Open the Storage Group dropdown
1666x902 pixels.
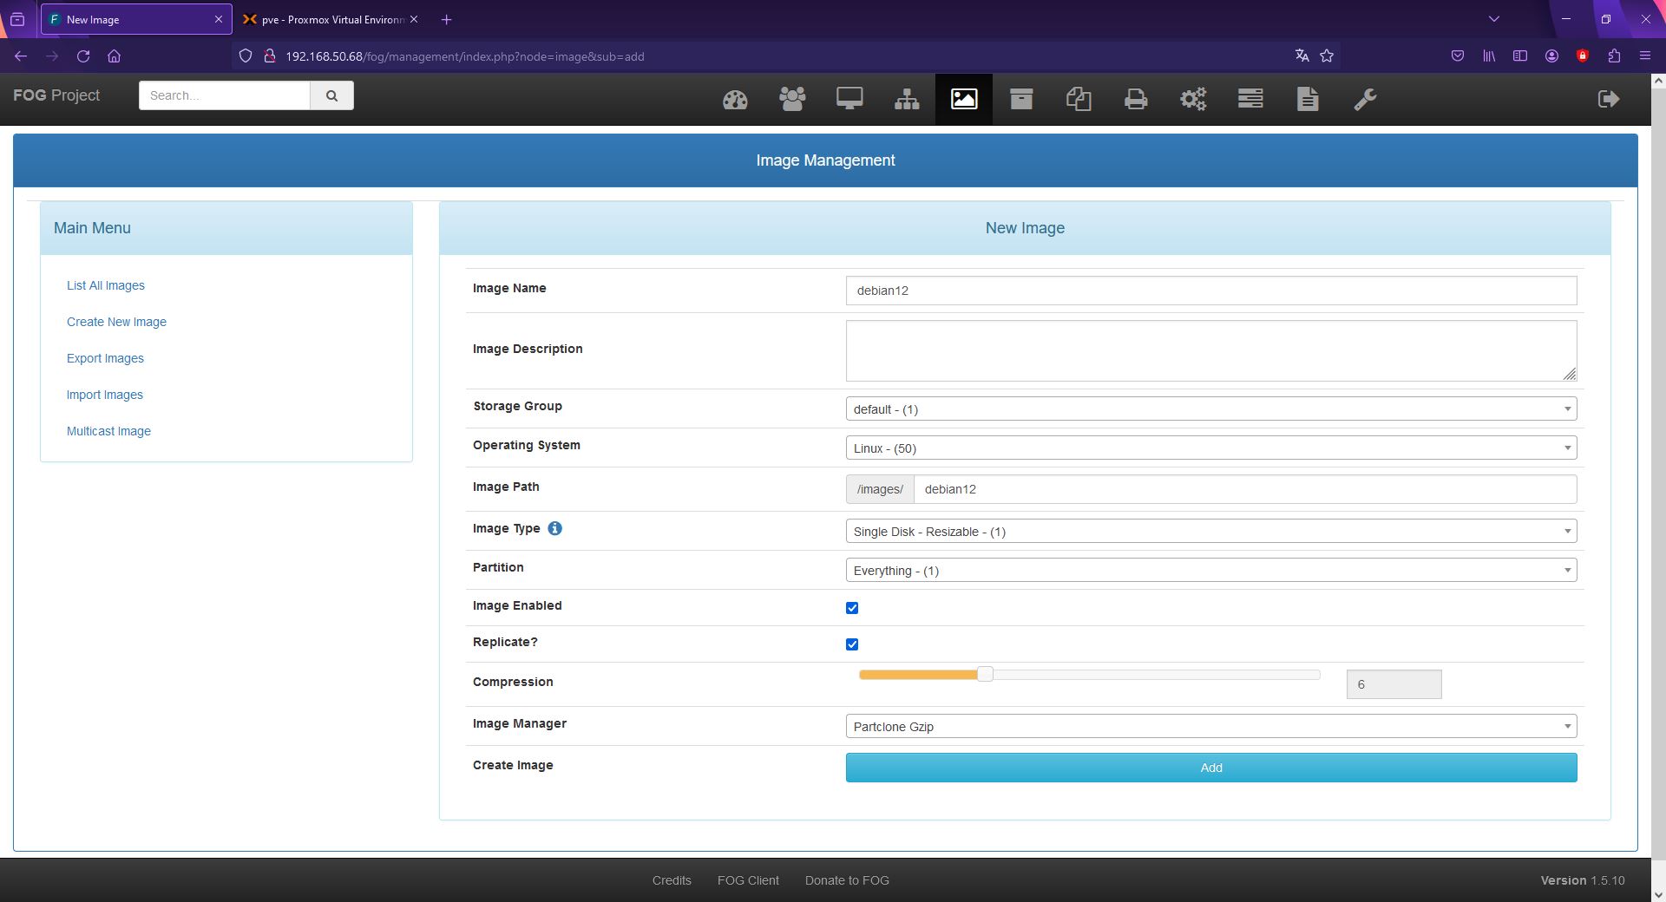(1211, 409)
